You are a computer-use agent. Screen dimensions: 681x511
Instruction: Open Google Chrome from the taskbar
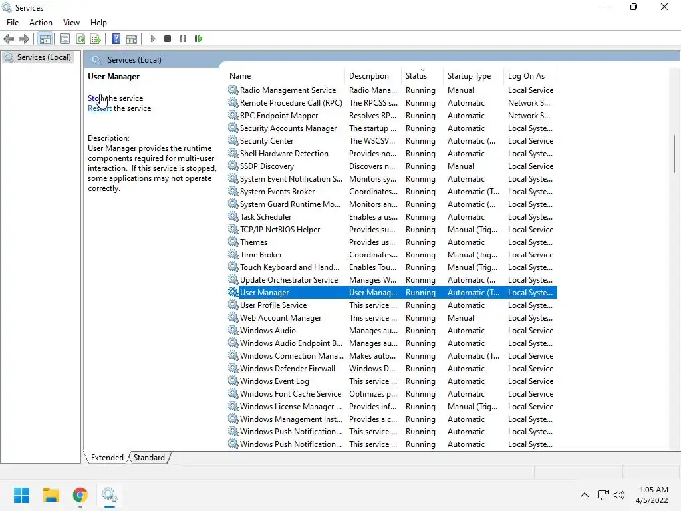[80, 495]
